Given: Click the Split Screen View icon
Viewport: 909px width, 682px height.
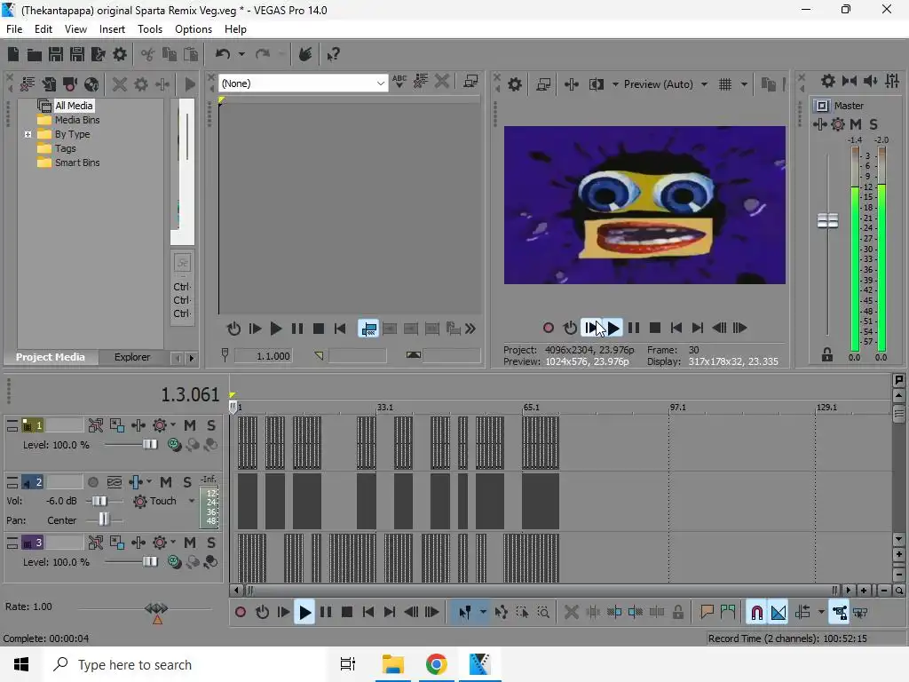Looking at the screenshot, I should (x=596, y=84).
